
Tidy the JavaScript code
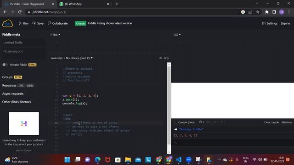(164, 58)
